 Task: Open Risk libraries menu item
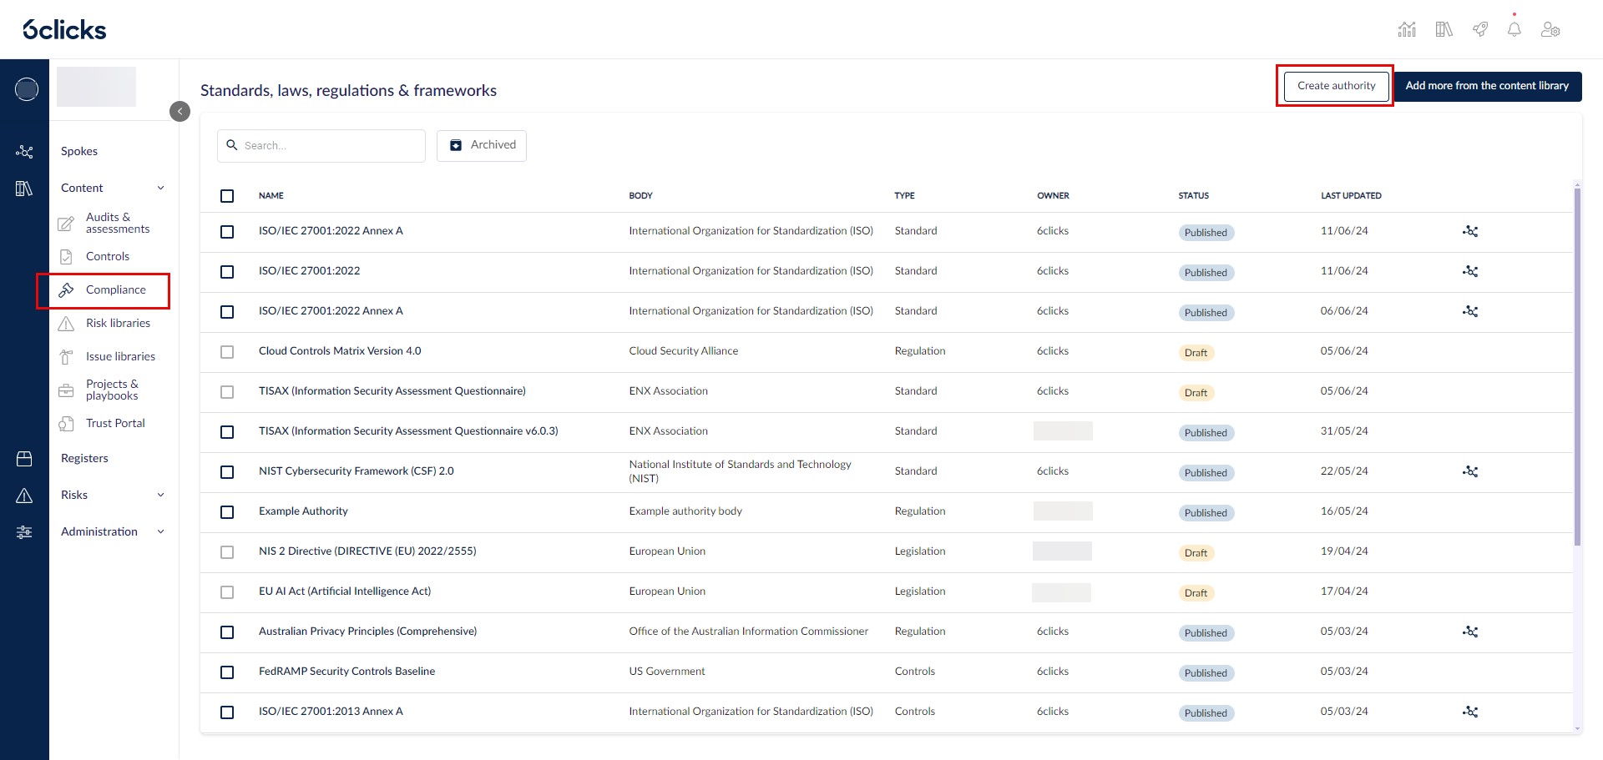click(118, 323)
